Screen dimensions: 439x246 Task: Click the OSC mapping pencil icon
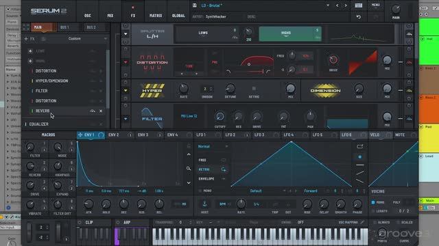(363, 222)
